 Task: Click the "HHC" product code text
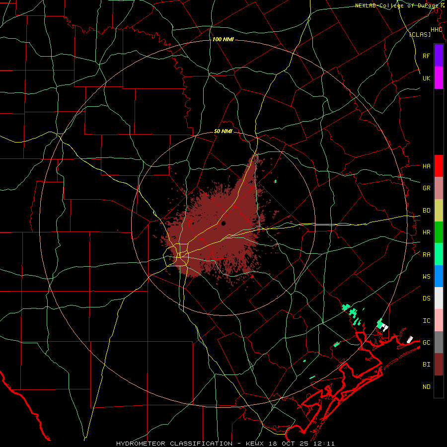tap(436, 30)
